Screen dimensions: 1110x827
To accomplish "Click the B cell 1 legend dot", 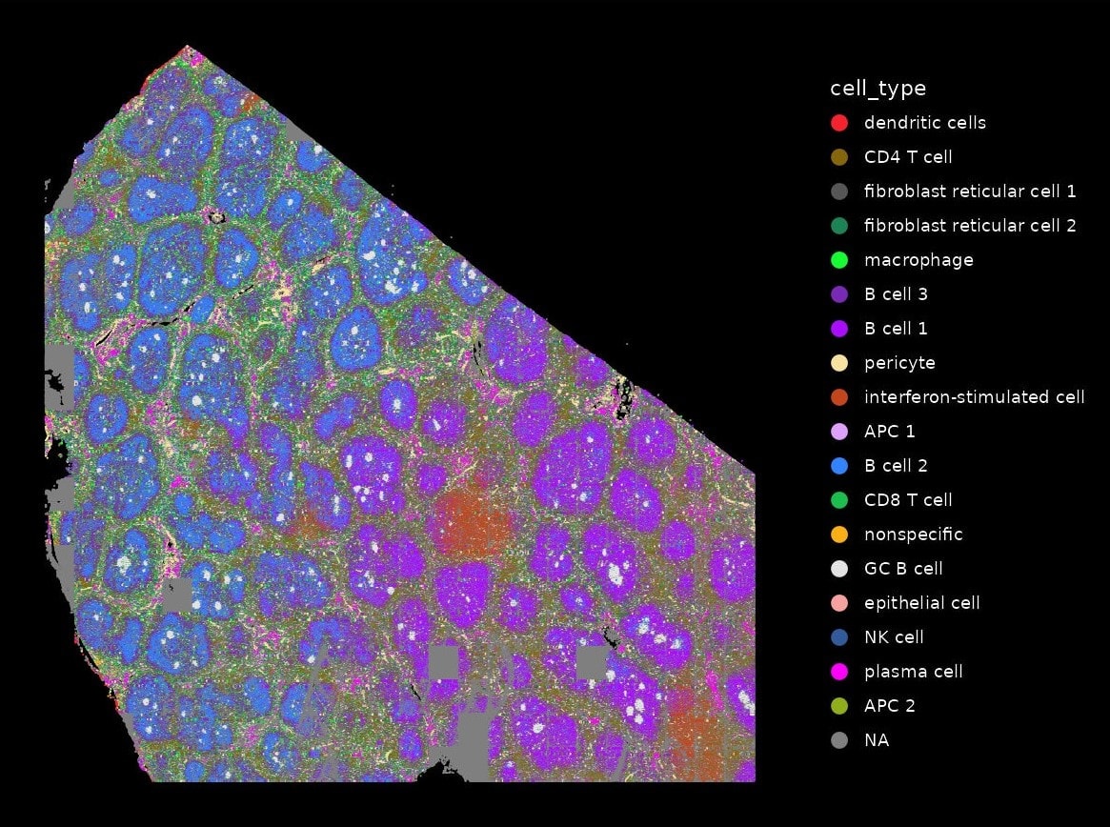I will tap(838, 329).
